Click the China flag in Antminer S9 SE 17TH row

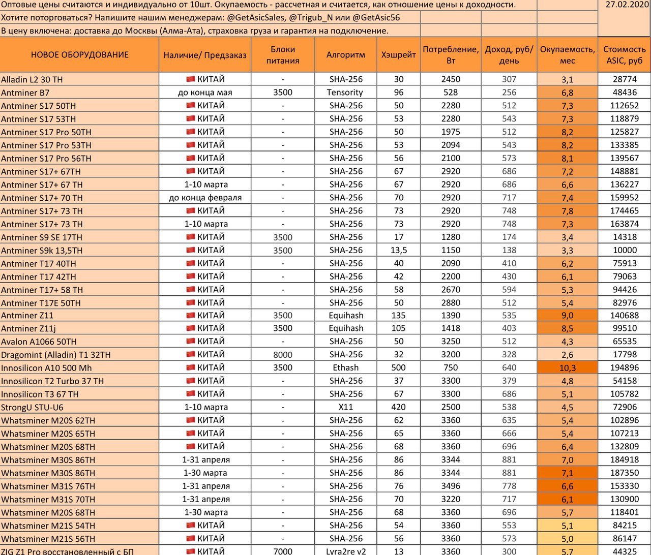point(191,237)
